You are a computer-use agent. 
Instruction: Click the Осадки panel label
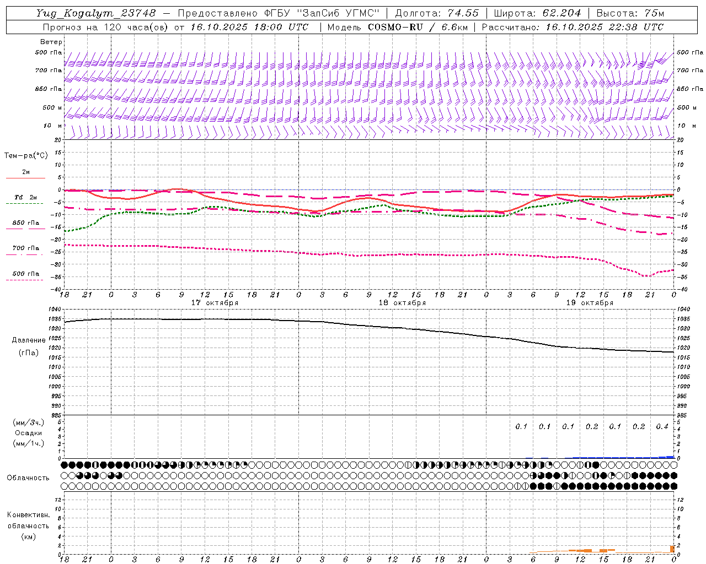tap(29, 433)
